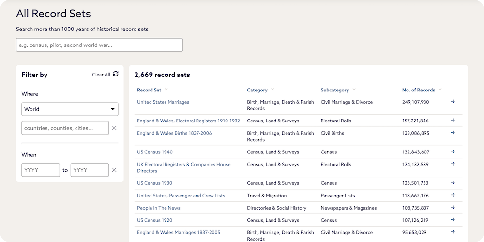Open England & Wales Electoral Registers 1910-1932 link
The image size is (484, 242).
pos(188,121)
